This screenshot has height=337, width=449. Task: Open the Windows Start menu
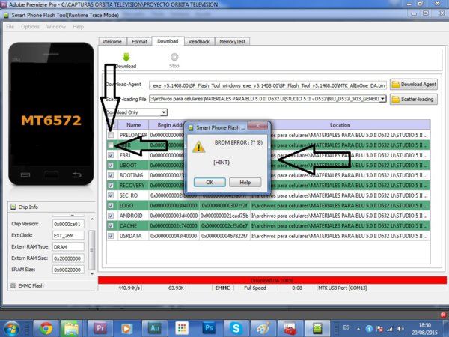click(12, 328)
